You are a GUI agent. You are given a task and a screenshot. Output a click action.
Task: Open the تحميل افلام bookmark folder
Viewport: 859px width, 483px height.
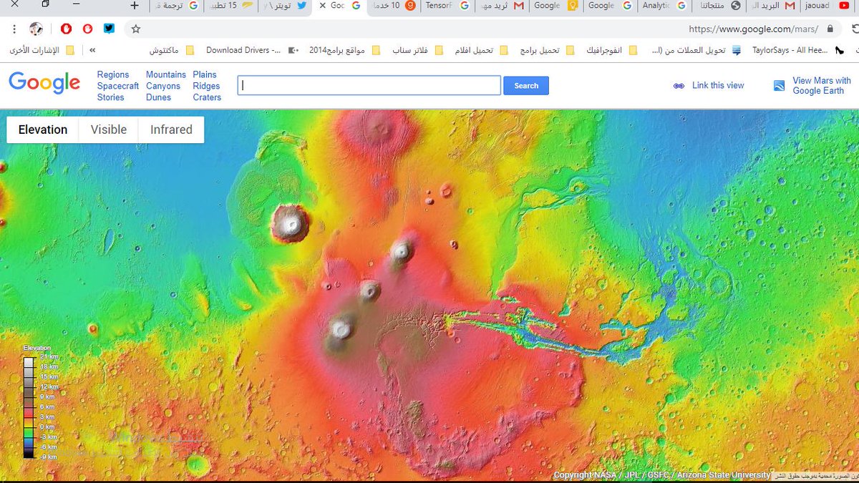tap(481, 51)
